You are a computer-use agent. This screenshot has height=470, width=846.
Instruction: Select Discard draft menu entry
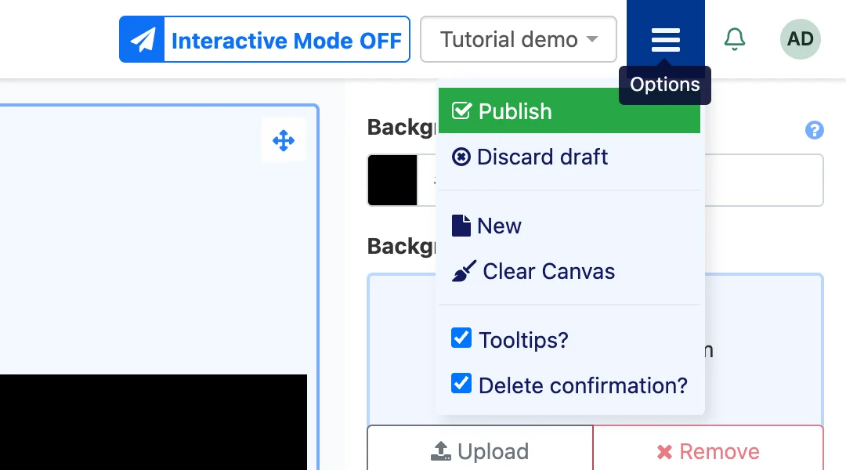(569, 157)
